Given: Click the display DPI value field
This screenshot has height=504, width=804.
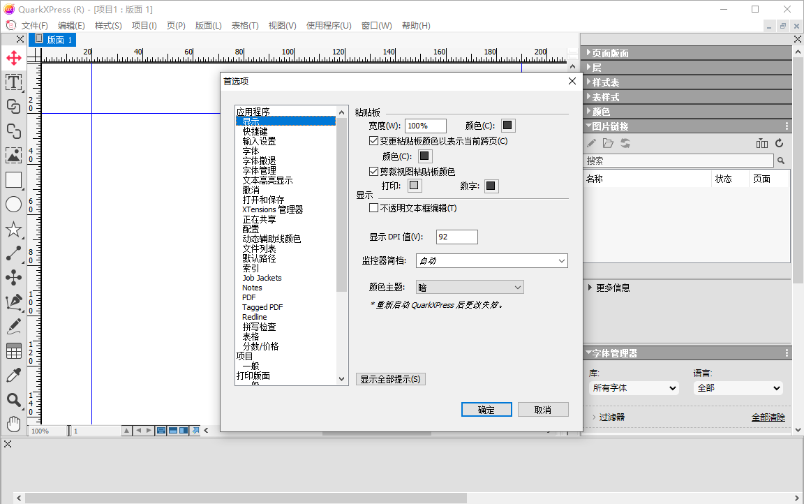Looking at the screenshot, I should [457, 237].
